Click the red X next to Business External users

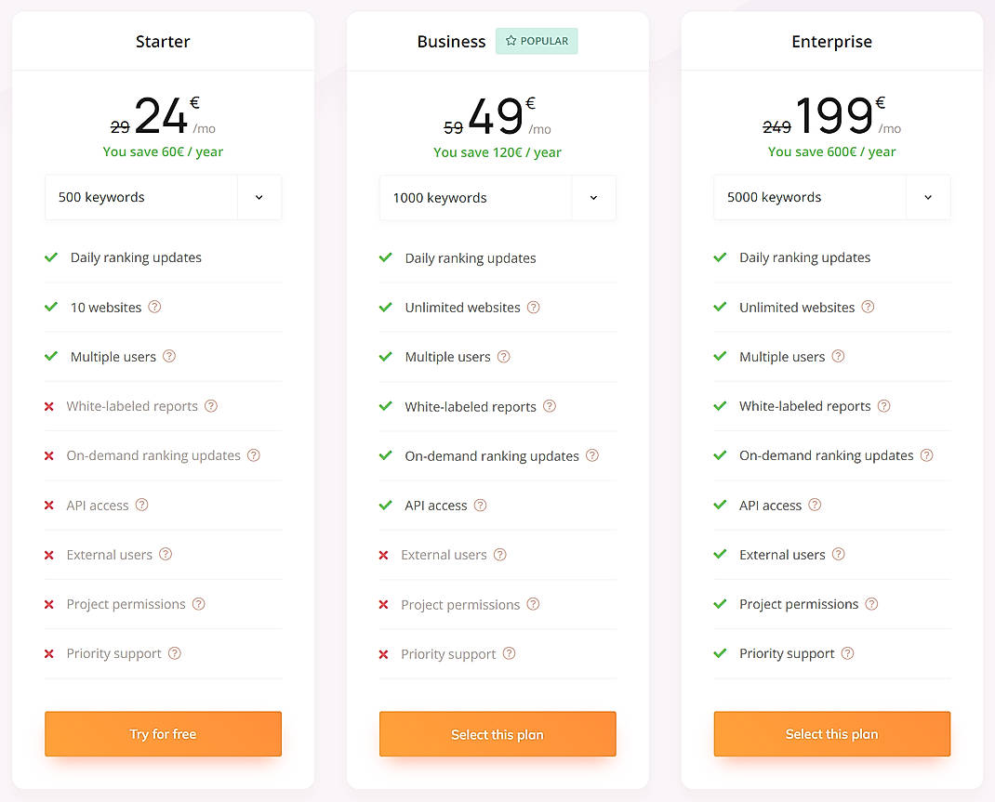pyautogui.click(x=383, y=554)
